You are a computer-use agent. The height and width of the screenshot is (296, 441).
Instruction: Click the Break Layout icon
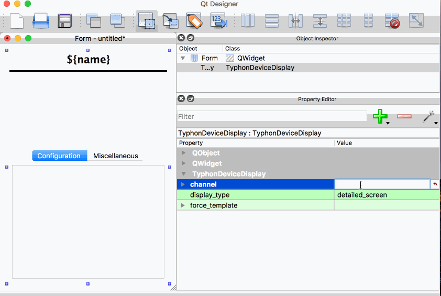(392, 21)
